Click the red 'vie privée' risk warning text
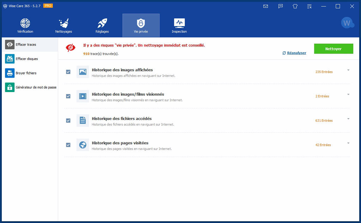The width and height of the screenshot is (361, 223). pos(144,46)
